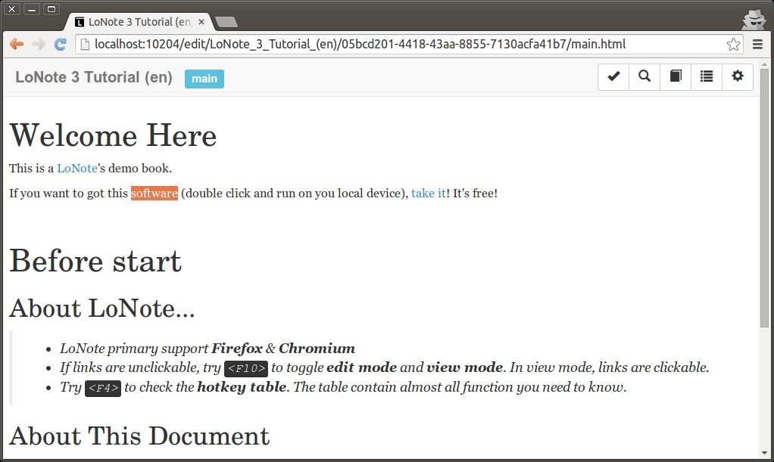Click the page scrollbar thumb
This screenshot has height=462, width=774.
pos(765,197)
